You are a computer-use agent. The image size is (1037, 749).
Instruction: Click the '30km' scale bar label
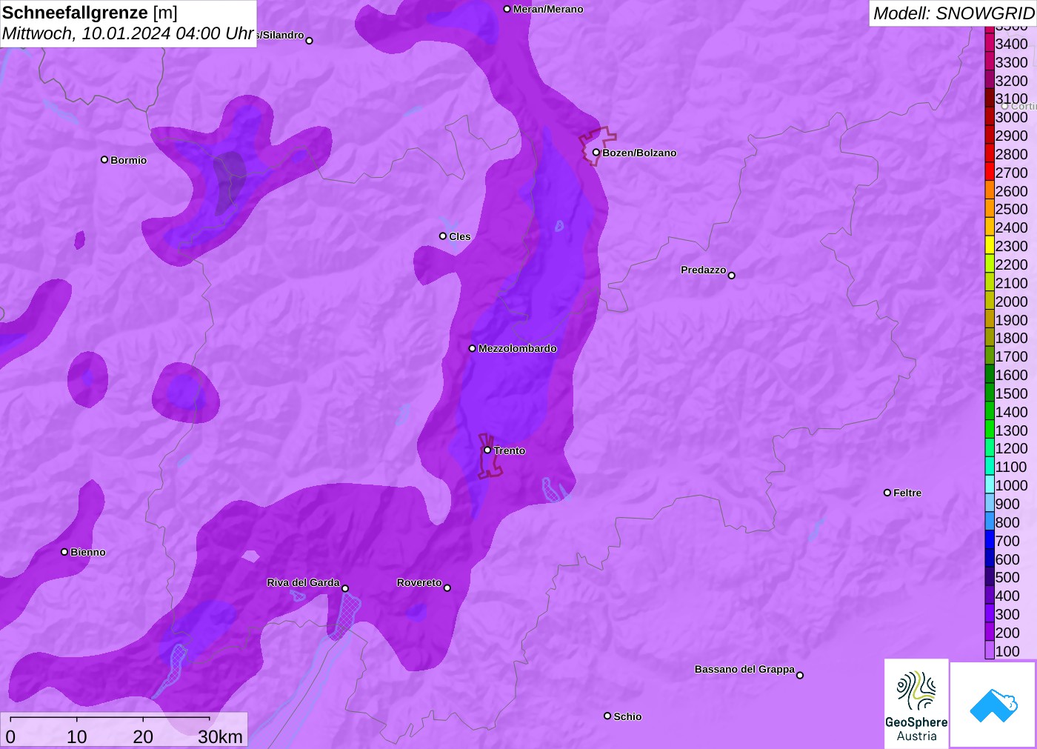[x=221, y=736]
